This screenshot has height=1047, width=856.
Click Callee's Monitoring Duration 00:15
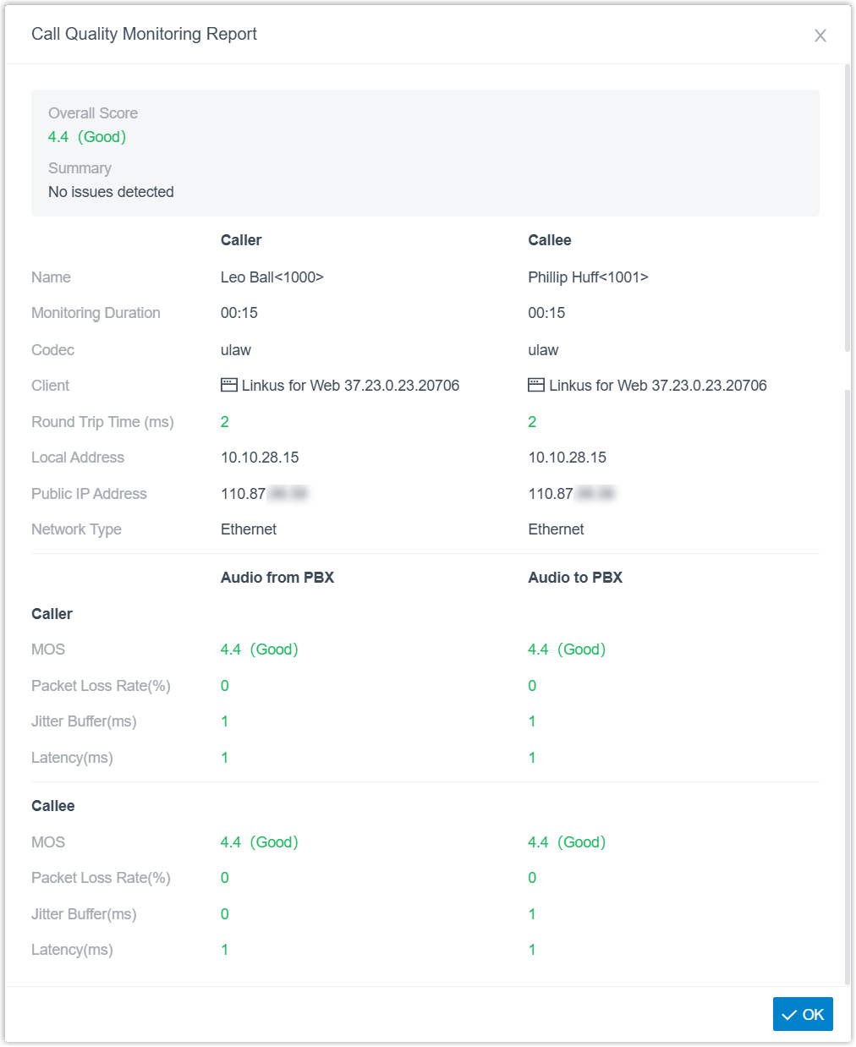click(x=546, y=313)
